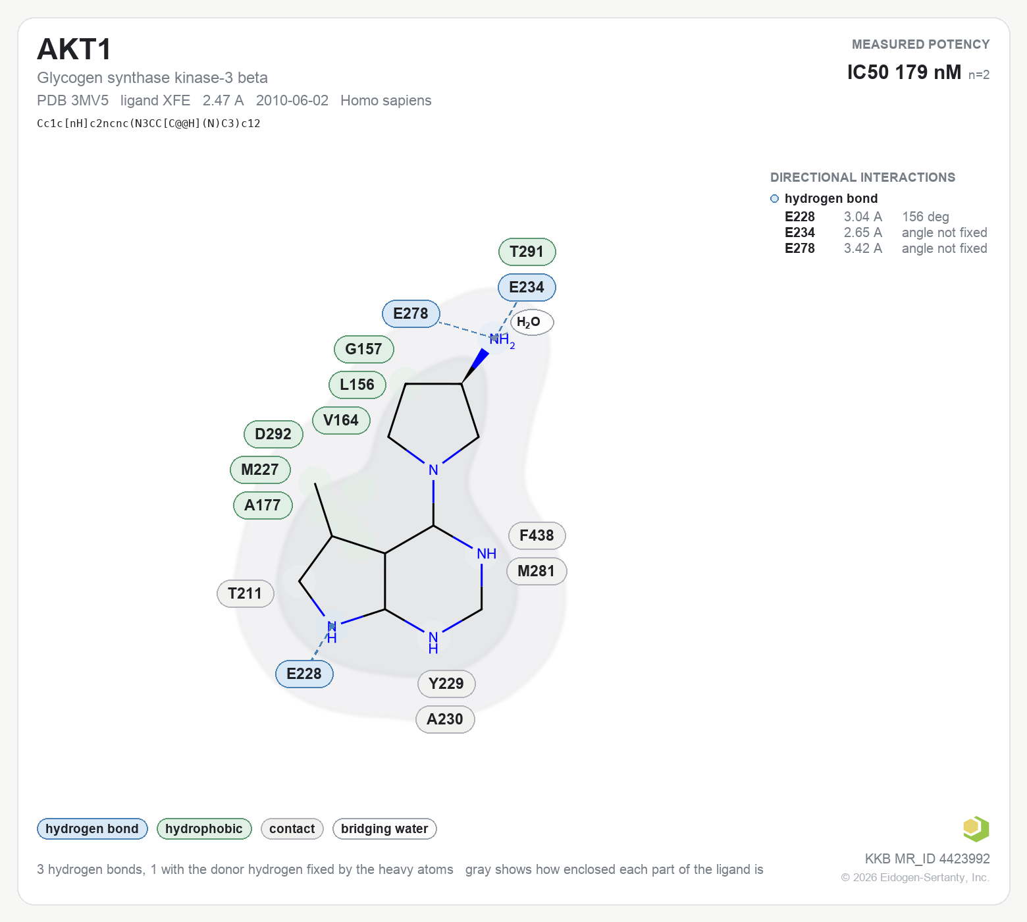Click the V164 residue label
The image size is (1027, 922).
point(341,420)
